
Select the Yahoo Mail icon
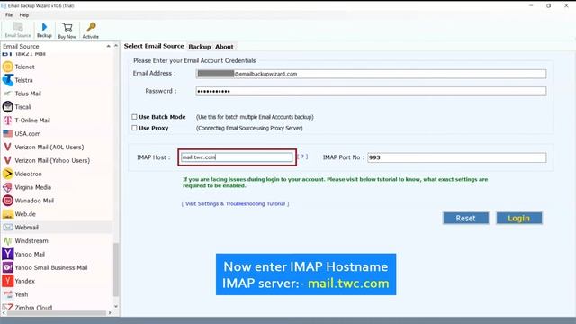tap(8, 254)
